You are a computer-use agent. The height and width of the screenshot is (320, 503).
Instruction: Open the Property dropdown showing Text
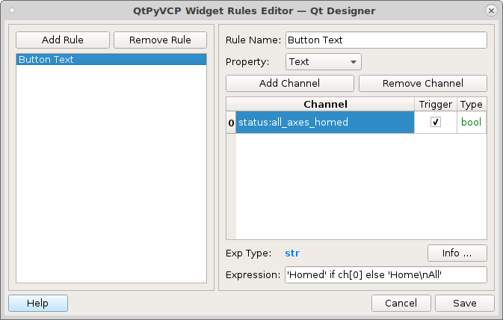click(x=324, y=61)
